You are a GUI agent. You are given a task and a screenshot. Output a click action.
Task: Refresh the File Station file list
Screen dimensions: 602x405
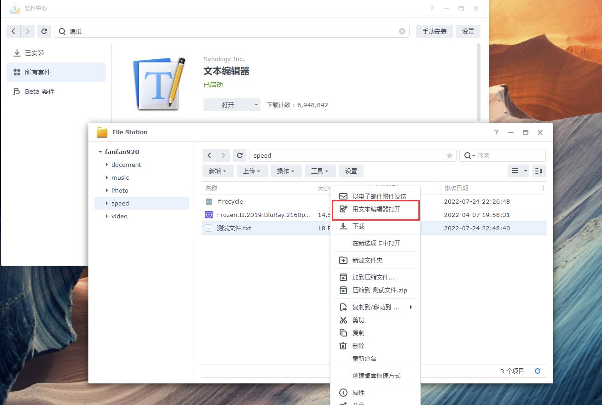[239, 155]
